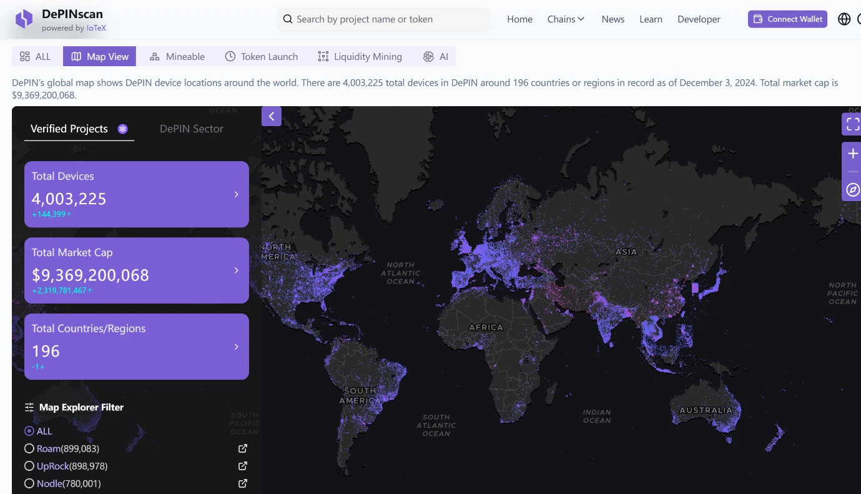Open the Developer link
861x494 pixels.
tap(699, 19)
